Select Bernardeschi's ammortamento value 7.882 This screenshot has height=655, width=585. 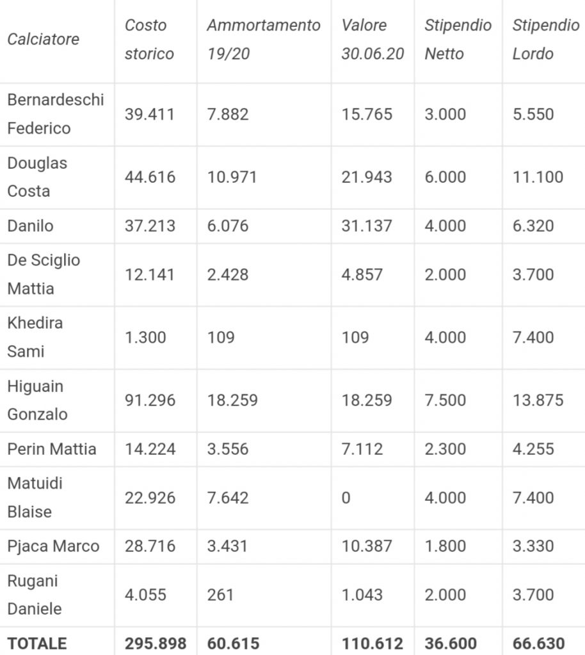[x=228, y=114]
